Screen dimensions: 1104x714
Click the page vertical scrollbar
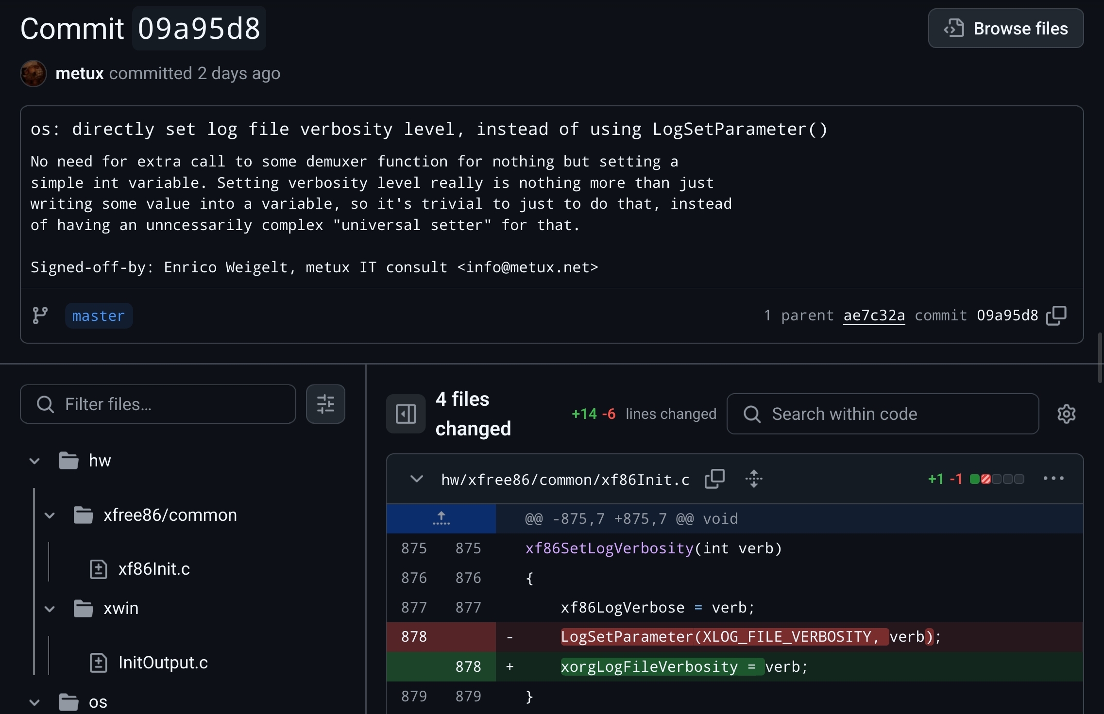(x=1100, y=358)
